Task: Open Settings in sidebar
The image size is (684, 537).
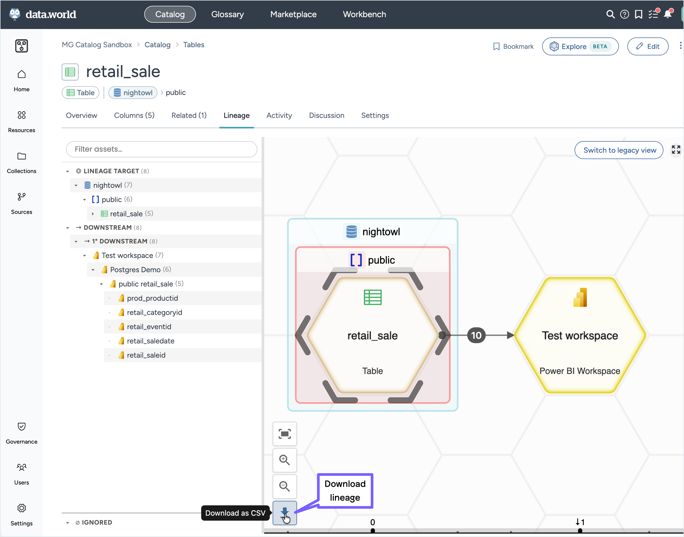Action: click(21, 515)
